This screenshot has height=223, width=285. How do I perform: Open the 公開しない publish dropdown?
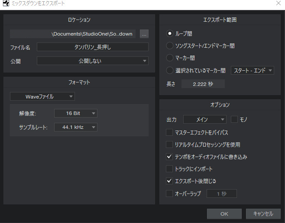93,61
